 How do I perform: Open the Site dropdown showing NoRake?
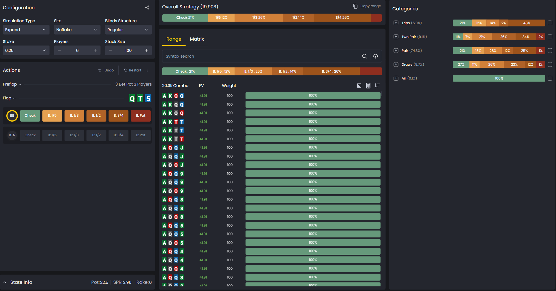click(x=77, y=30)
